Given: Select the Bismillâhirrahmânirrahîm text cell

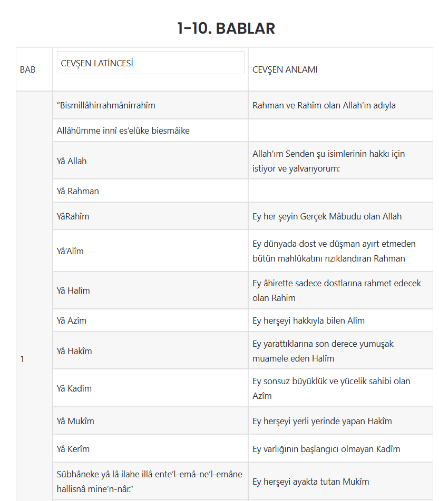Looking at the screenshot, I should 106,105.
